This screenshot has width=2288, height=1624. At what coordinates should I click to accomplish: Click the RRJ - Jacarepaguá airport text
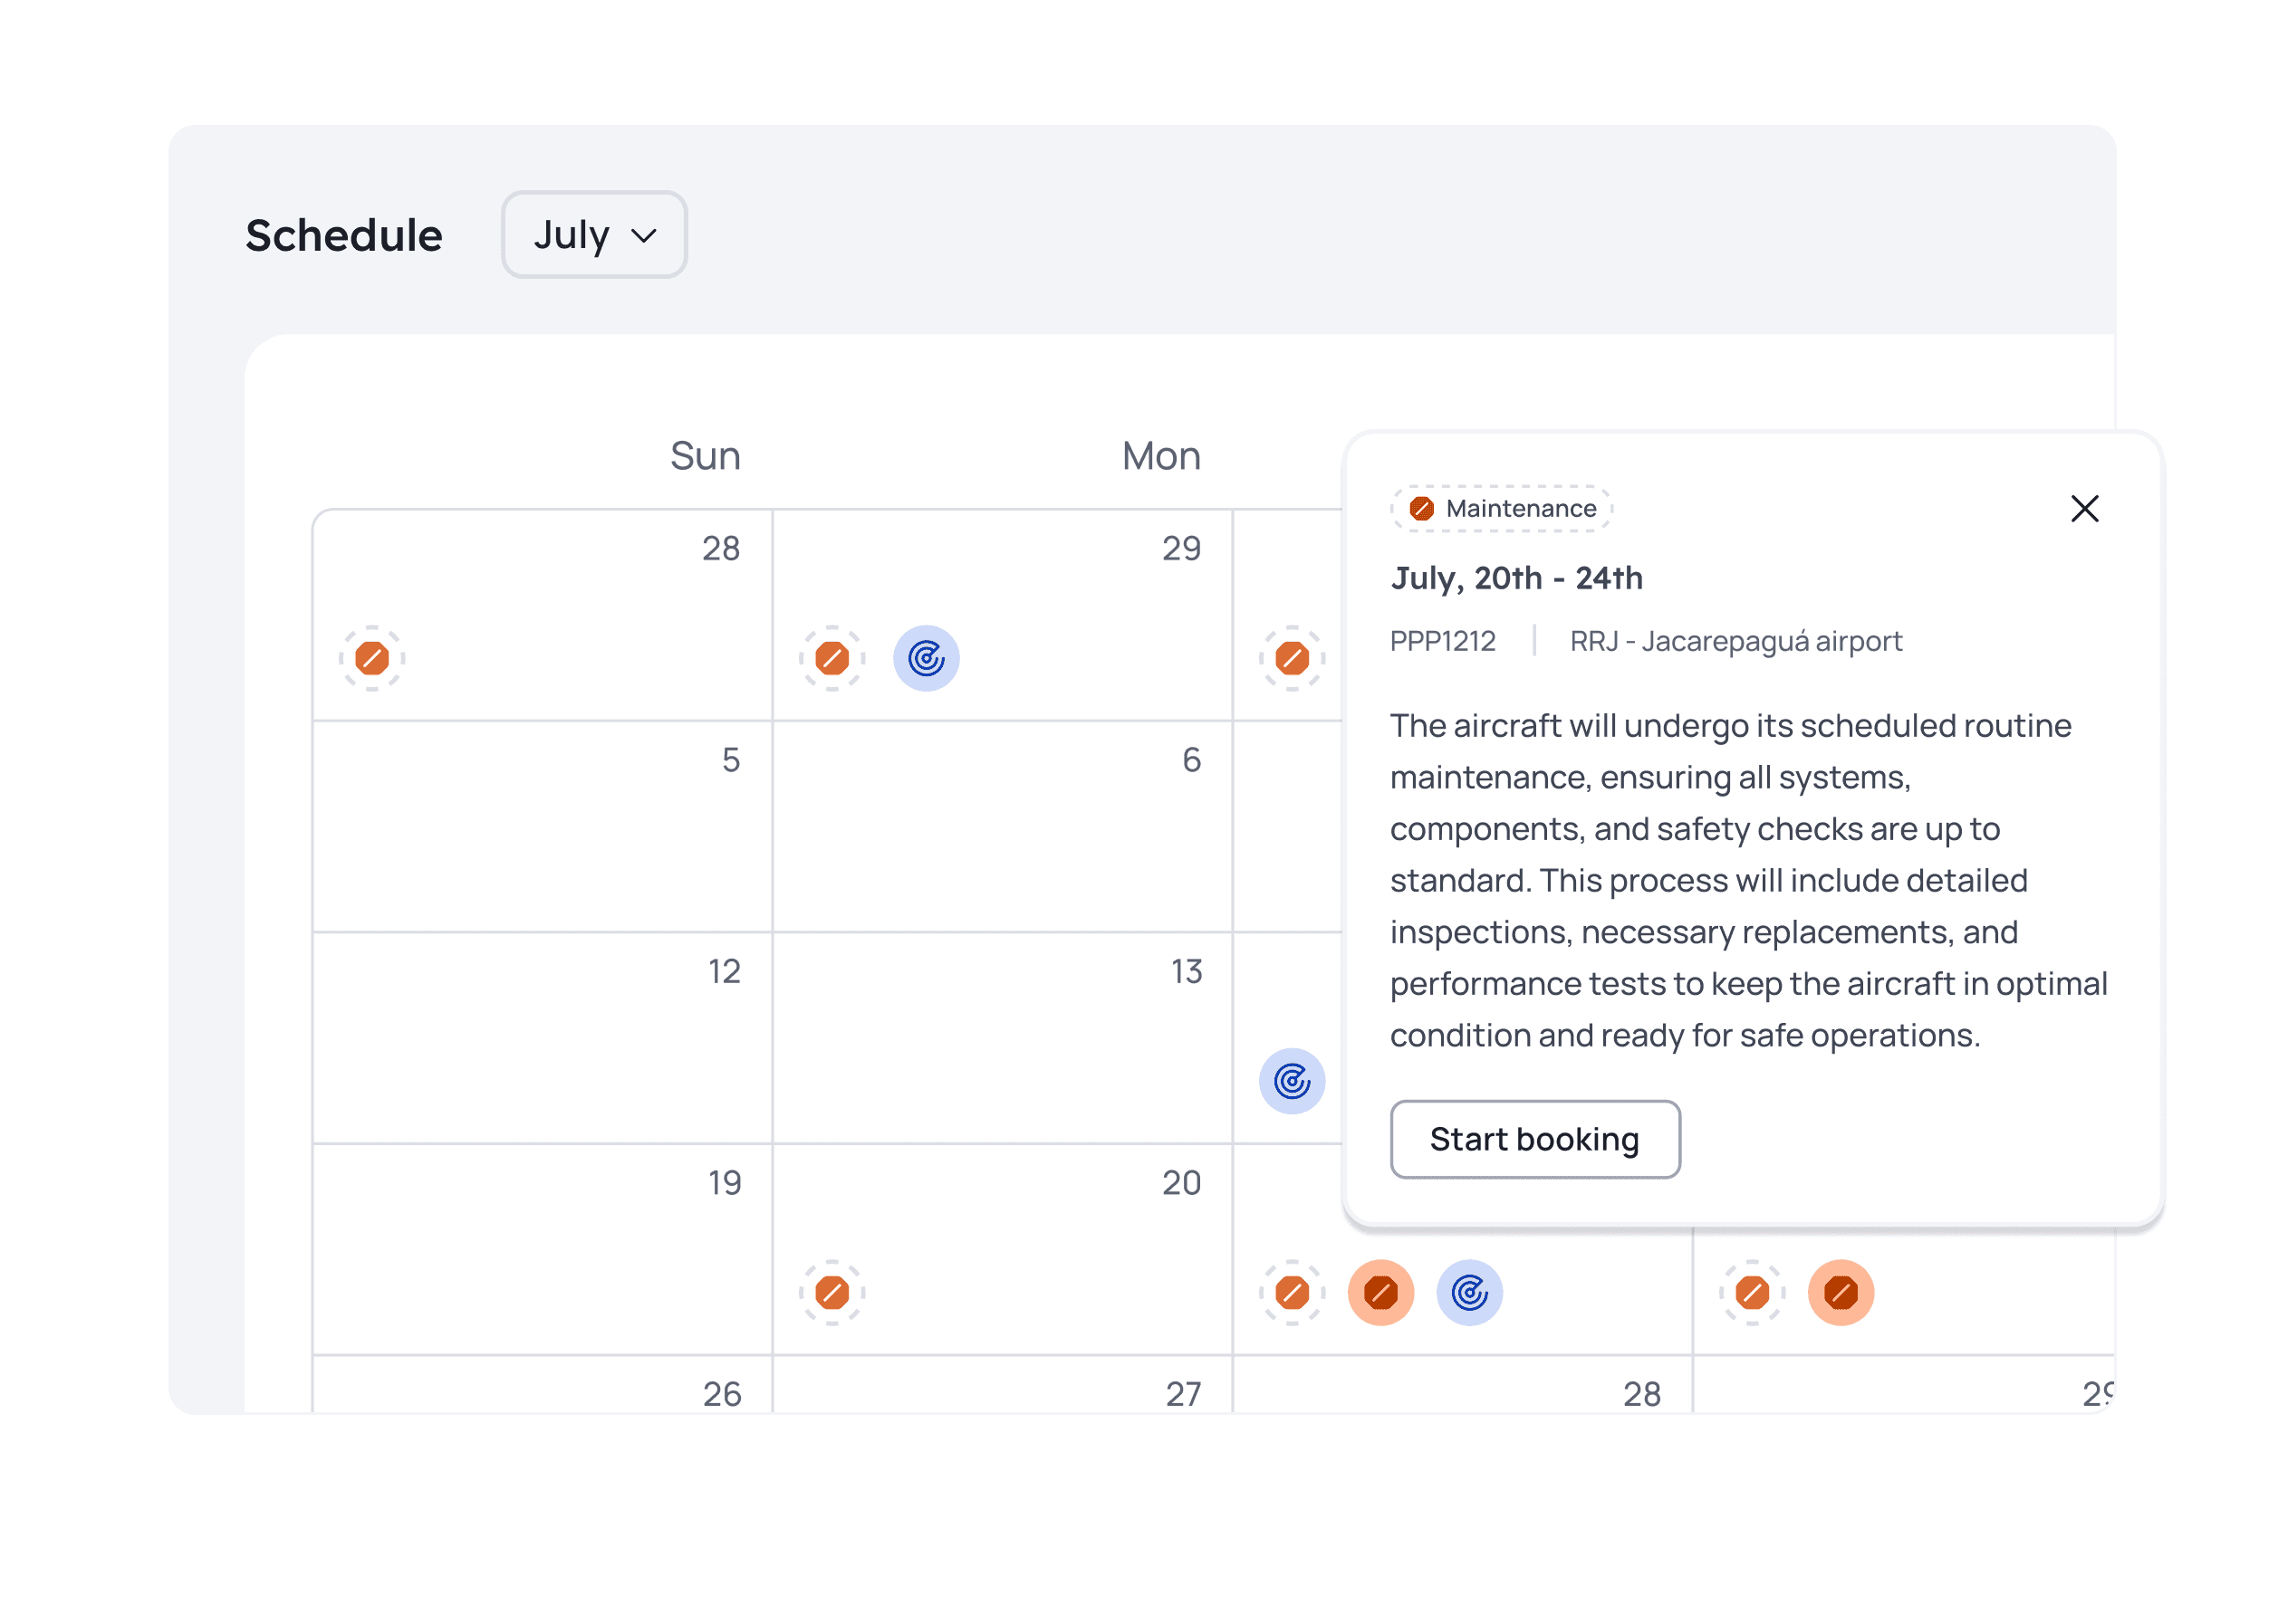[x=1735, y=641]
